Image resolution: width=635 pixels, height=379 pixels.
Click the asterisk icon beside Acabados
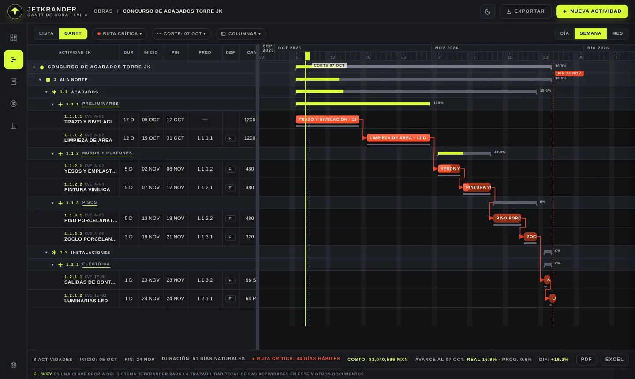(x=54, y=92)
